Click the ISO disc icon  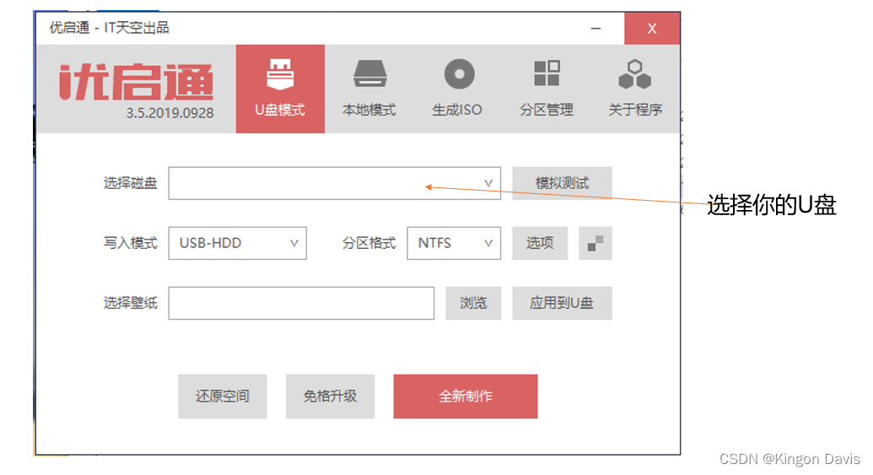pos(460,74)
